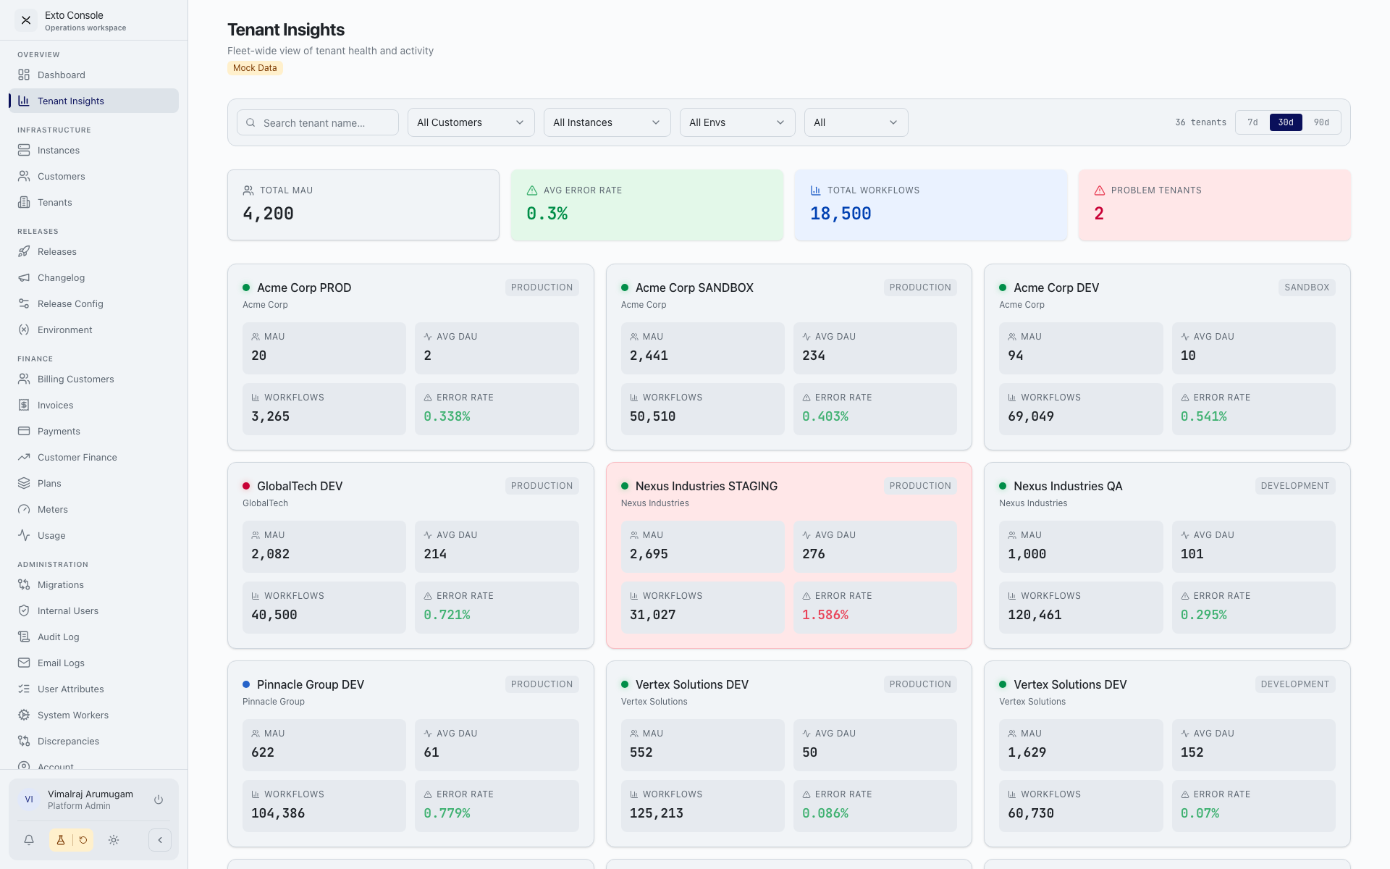1390x869 pixels.
Task: Click the Internal Users shield icon
Action: (x=24, y=610)
